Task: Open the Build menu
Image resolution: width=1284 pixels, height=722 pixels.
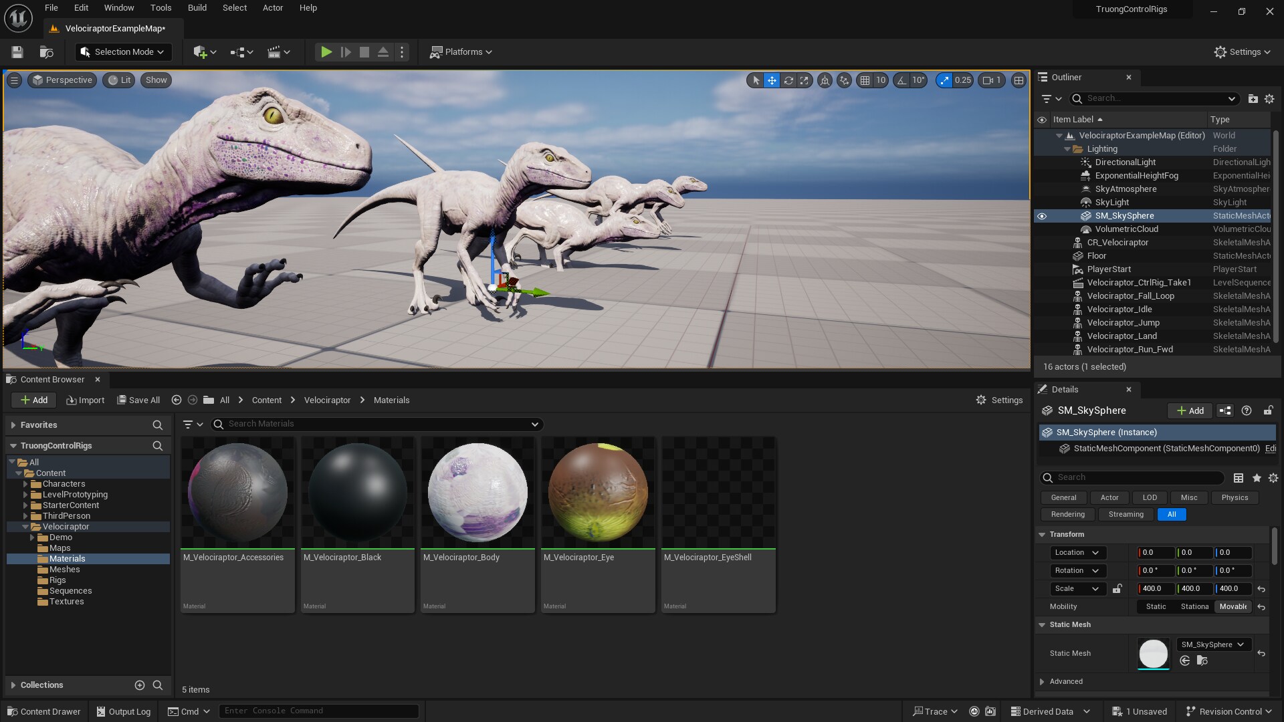Action: pyautogui.click(x=197, y=8)
